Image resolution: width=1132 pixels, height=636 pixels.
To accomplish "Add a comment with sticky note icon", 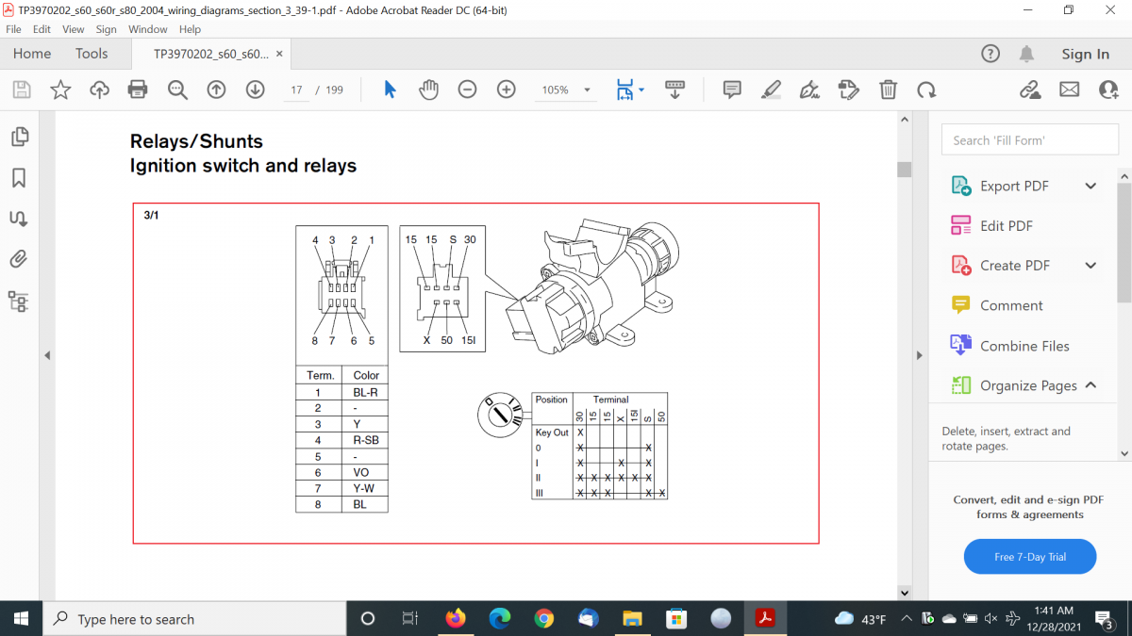I will click(x=731, y=90).
